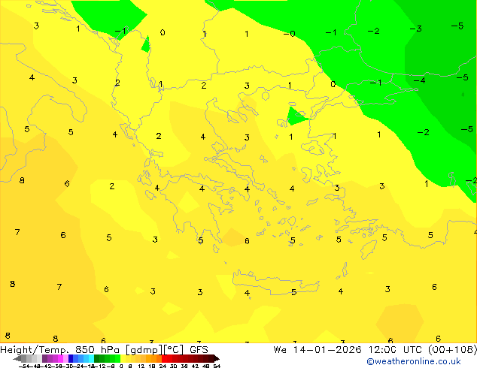
Task: Pick the dark blue swatch in the legend
Action: [x=71, y=358]
